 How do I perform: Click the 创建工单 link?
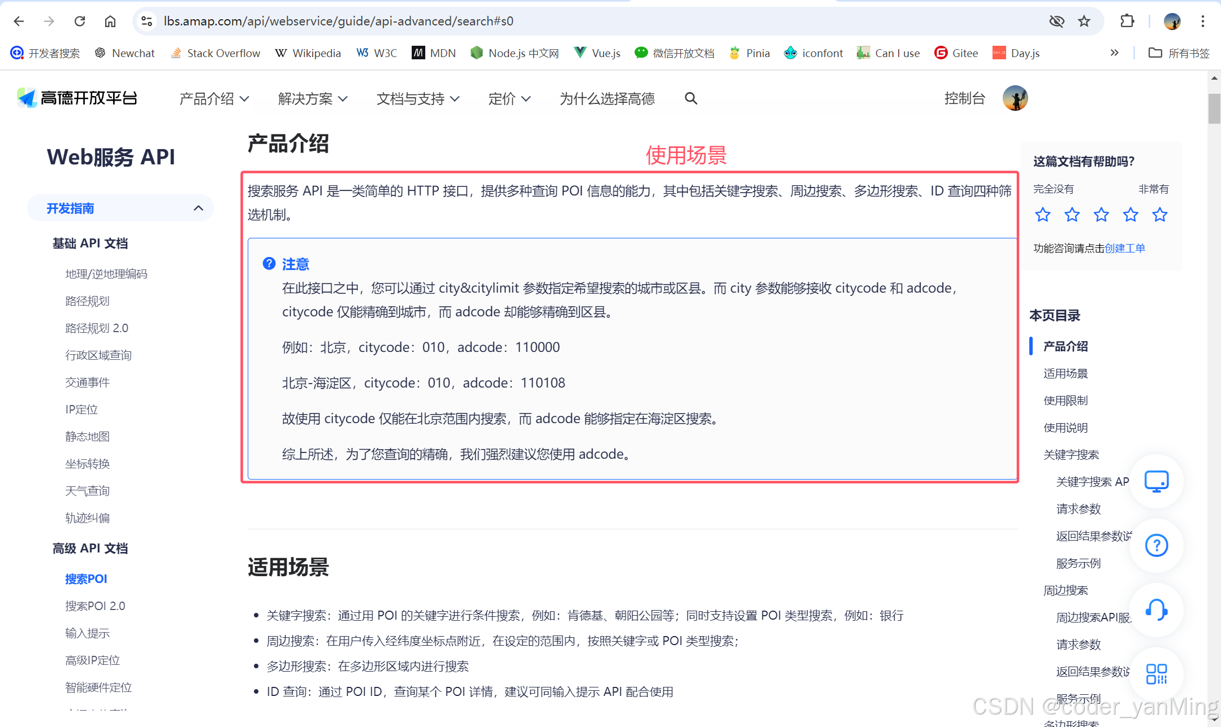[x=1125, y=248]
